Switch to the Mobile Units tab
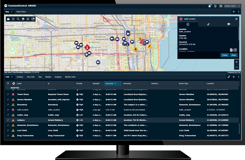 [x=70, y=77]
